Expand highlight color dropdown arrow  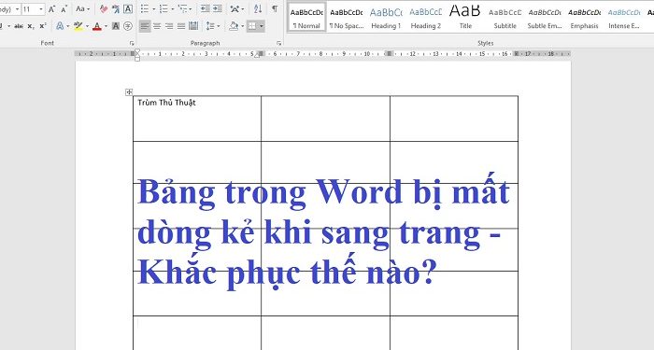[87, 26]
